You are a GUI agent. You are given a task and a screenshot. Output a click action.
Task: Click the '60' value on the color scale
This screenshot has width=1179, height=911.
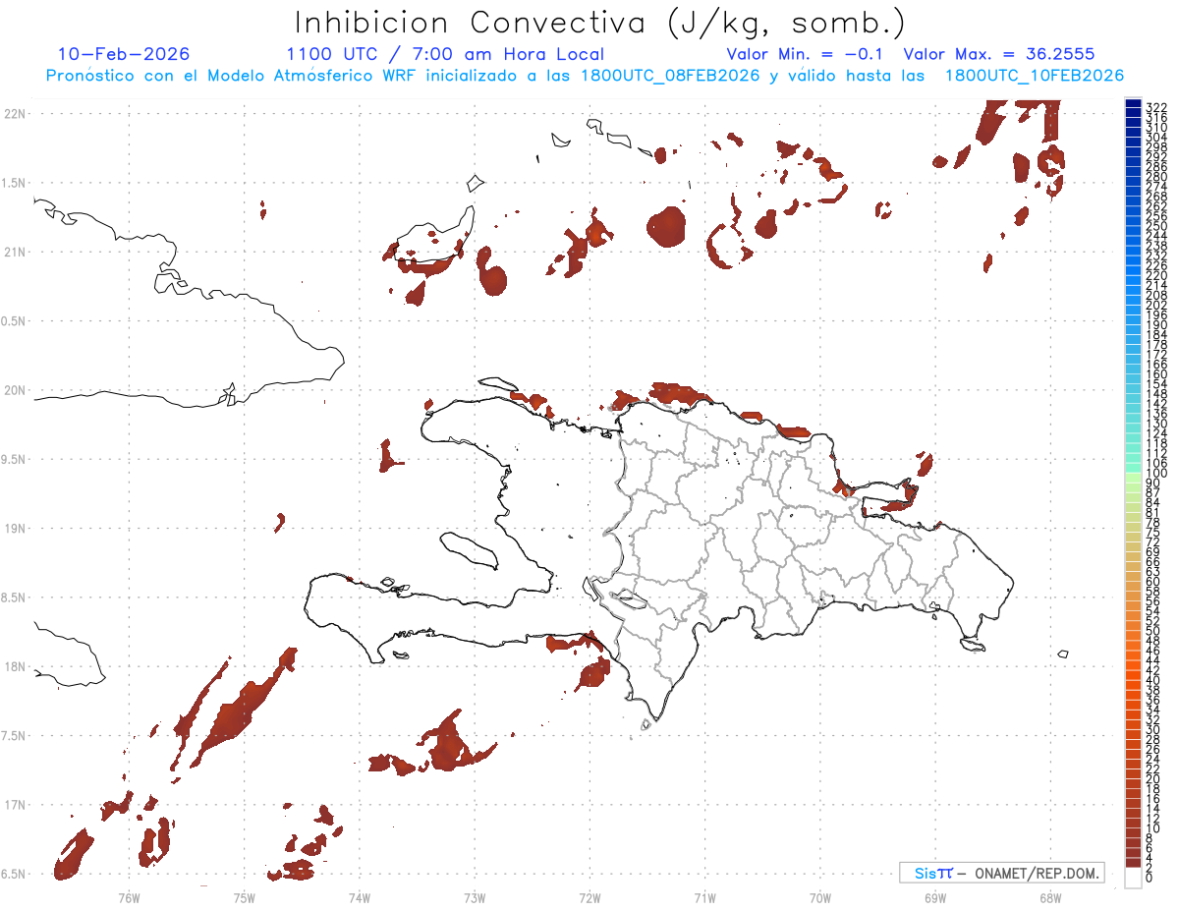click(x=1153, y=581)
